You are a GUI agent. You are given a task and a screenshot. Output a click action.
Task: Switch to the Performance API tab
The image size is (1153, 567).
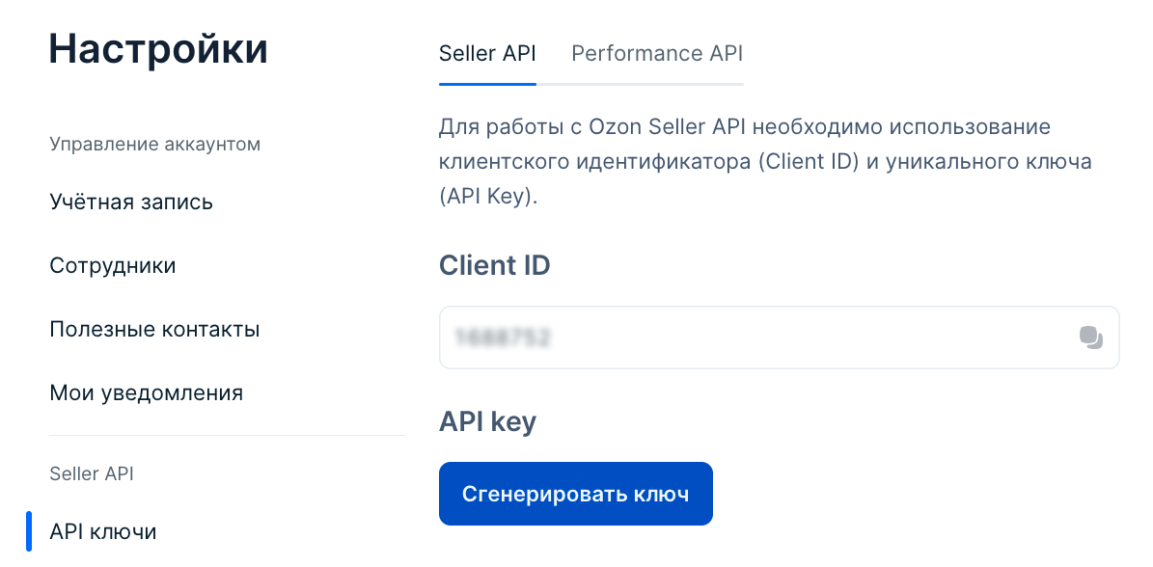coord(657,53)
